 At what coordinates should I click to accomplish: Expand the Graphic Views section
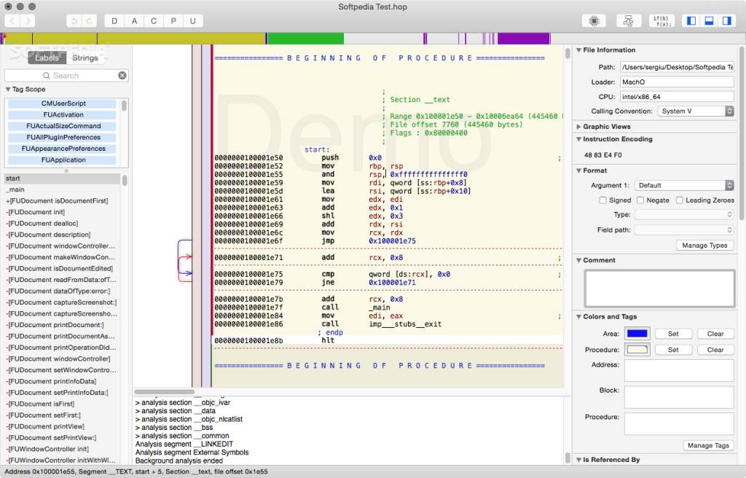[x=578, y=127]
